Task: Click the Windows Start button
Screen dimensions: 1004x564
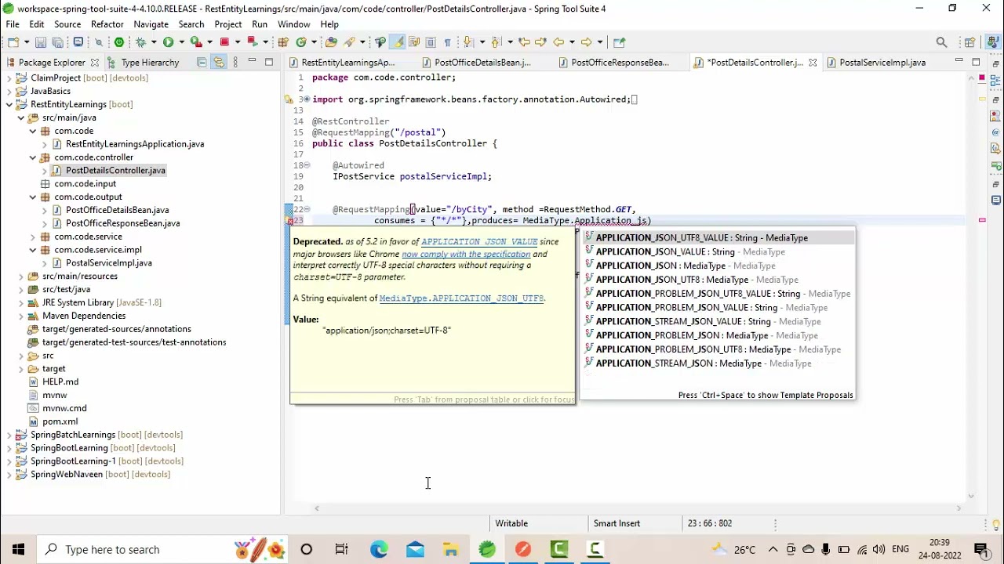Action: 18,549
